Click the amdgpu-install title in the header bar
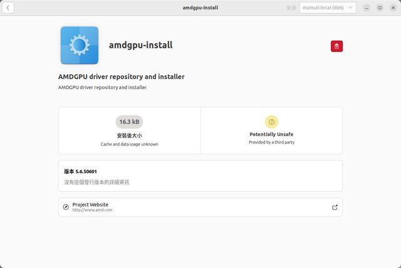The height and width of the screenshot is (268, 401). (x=200, y=8)
